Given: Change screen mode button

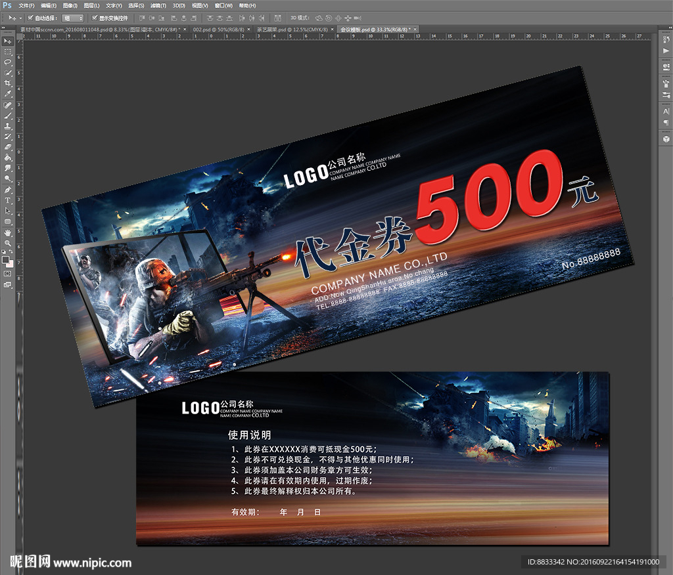Looking at the screenshot, I should [8, 285].
